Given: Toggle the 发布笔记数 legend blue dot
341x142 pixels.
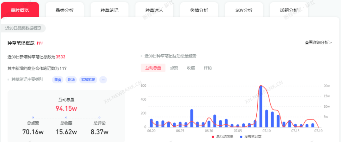Looking at the screenshot, I should coord(242,137).
